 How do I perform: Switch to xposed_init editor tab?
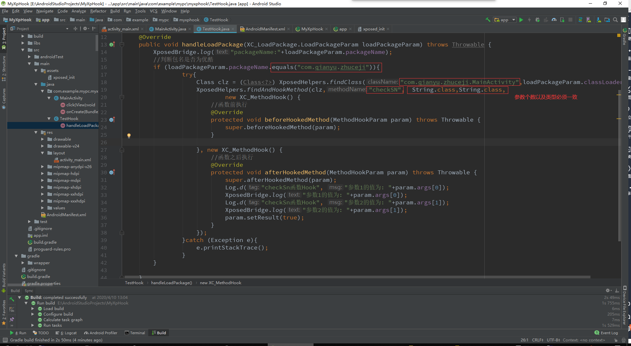[x=373, y=29]
